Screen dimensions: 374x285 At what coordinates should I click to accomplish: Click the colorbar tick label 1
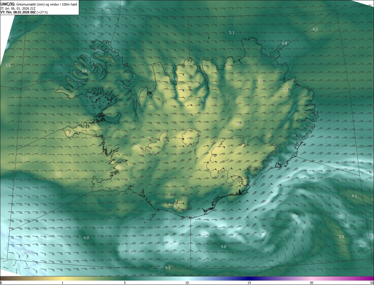click(63, 283)
